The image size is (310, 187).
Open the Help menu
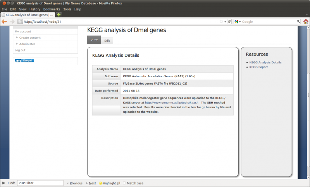click(78, 9)
